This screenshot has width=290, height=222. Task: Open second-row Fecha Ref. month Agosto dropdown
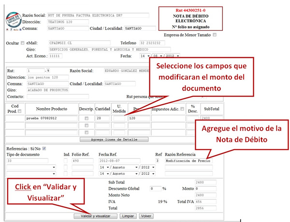click(x=125, y=167)
